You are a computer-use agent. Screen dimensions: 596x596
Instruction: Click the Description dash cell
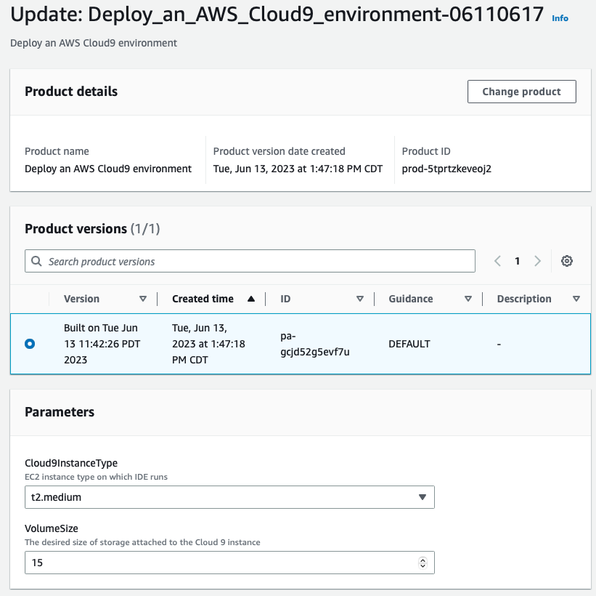point(499,344)
